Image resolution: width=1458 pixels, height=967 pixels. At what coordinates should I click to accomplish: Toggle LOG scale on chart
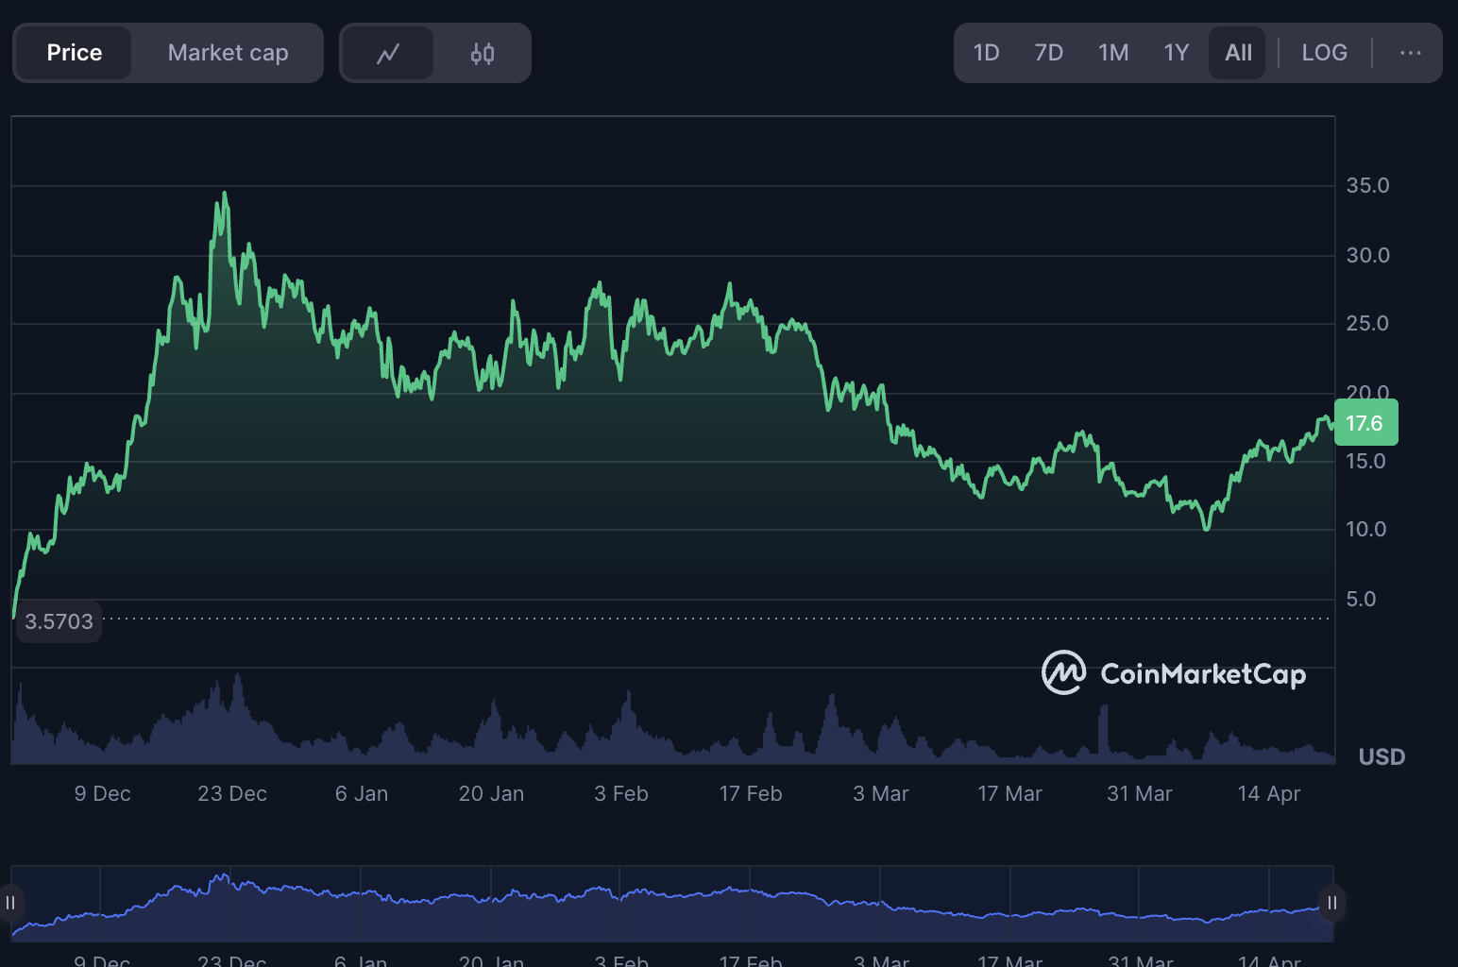1323,54
